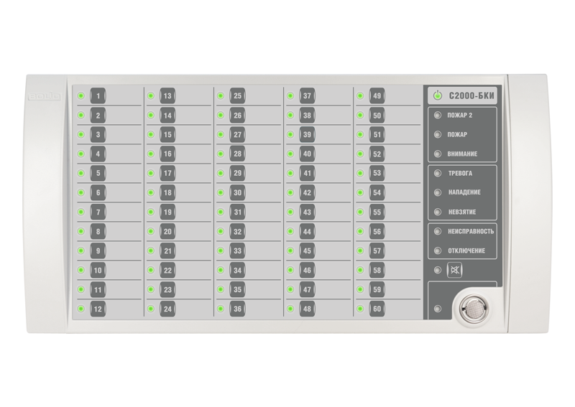Click the LED left of the key lock
This screenshot has width=575, height=407.
coord(436,309)
